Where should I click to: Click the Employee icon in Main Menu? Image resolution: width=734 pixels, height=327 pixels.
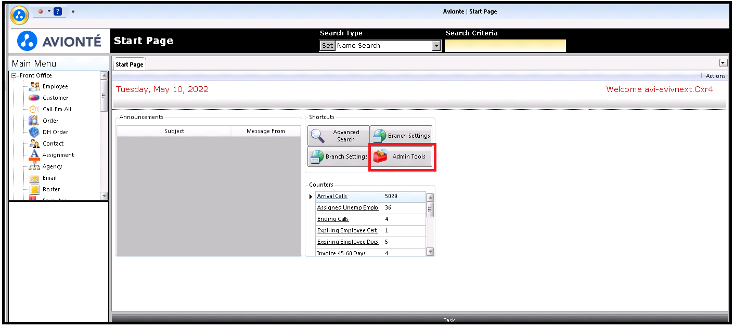click(35, 86)
